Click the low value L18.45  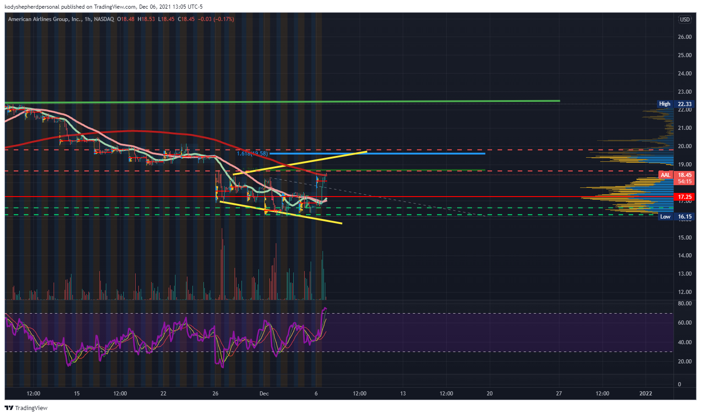pos(166,19)
